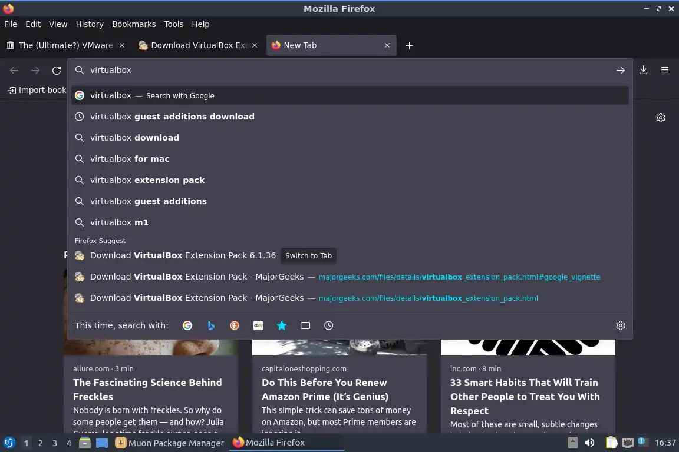Choose 'virtualbox m1' suggestion

click(x=350, y=222)
